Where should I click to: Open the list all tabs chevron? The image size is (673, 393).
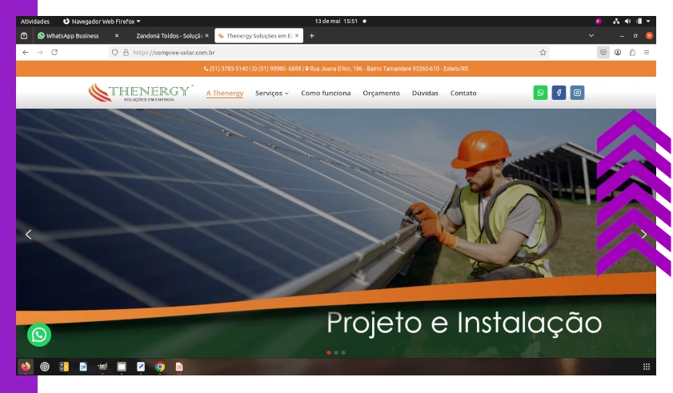pyautogui.click(x=591, y=36)
